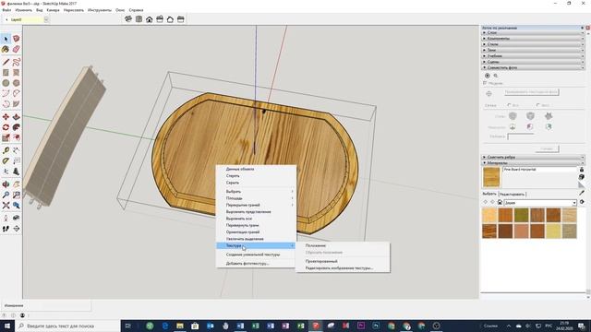Choose Положение in Текстура submenu
591x332 pixels.
(x=316, y=245)
